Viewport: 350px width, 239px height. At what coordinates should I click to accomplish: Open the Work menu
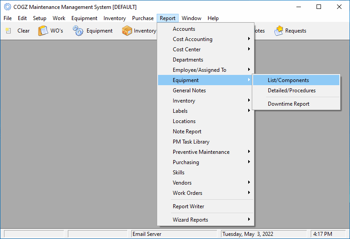click(x=59, y=18)
